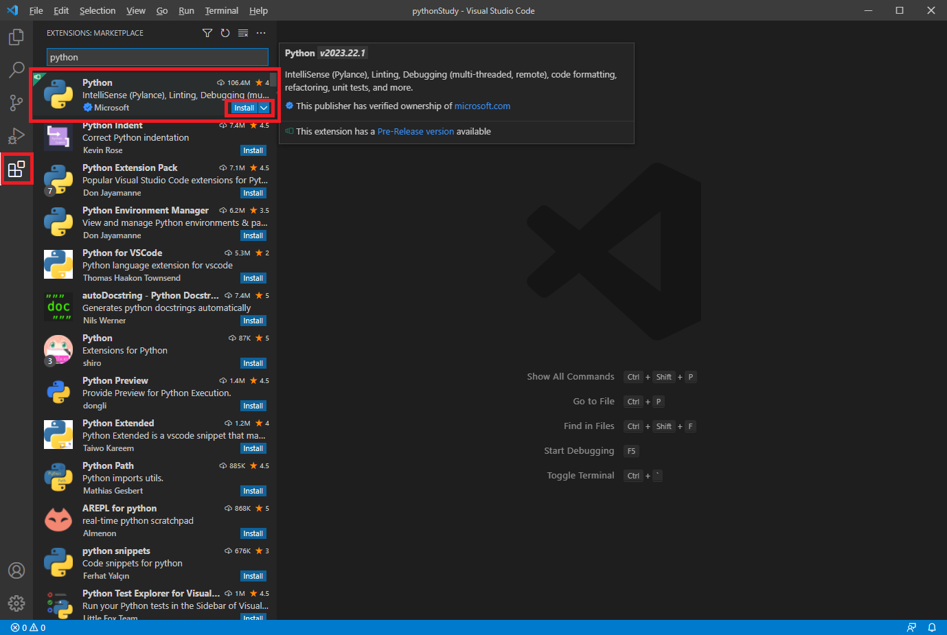Expand the Install dropdown arrow for Python
The height and width of the screenshot is (635, 947).
pyautogui.click(x=264, y=108)
